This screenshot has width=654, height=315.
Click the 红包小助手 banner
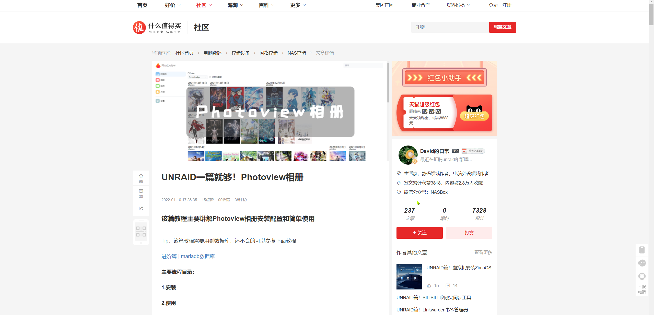[x=444, y=77]
